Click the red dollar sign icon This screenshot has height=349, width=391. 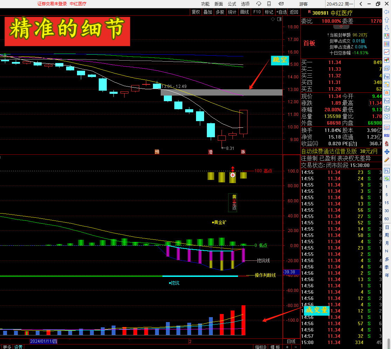386,144
